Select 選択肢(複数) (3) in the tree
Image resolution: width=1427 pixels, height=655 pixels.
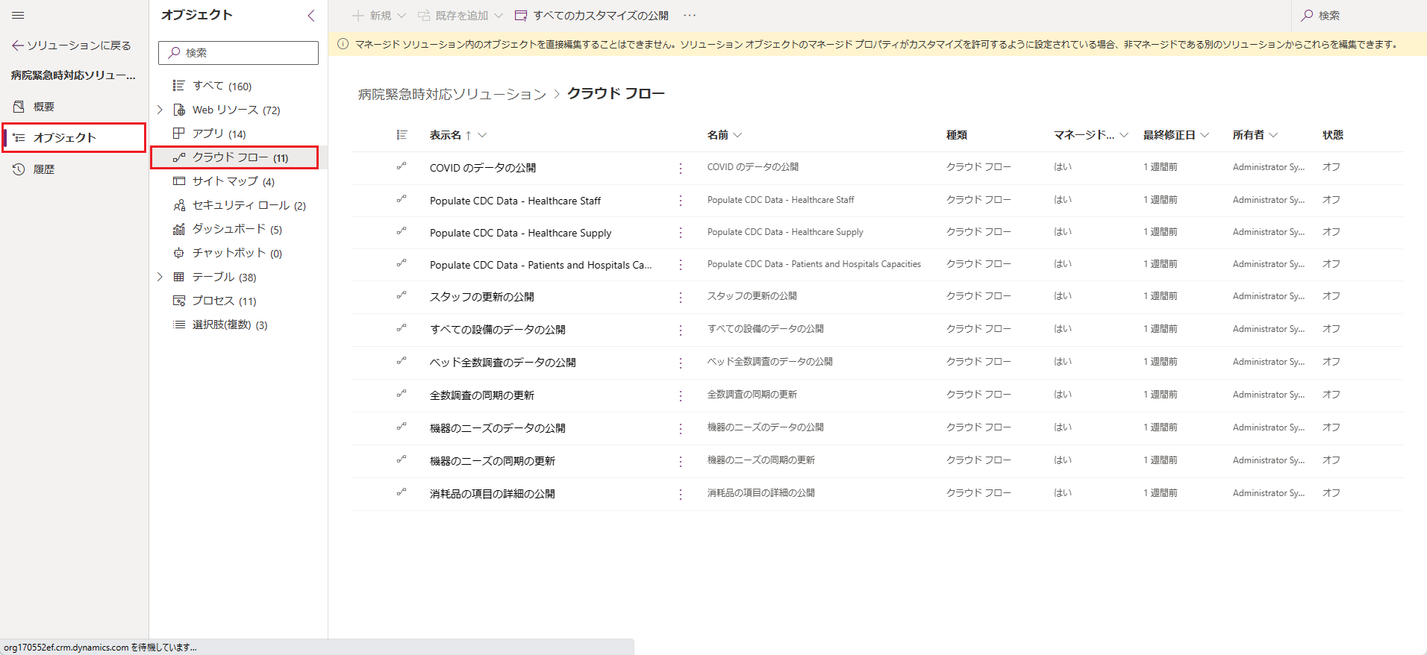click(x=230, y=325)
